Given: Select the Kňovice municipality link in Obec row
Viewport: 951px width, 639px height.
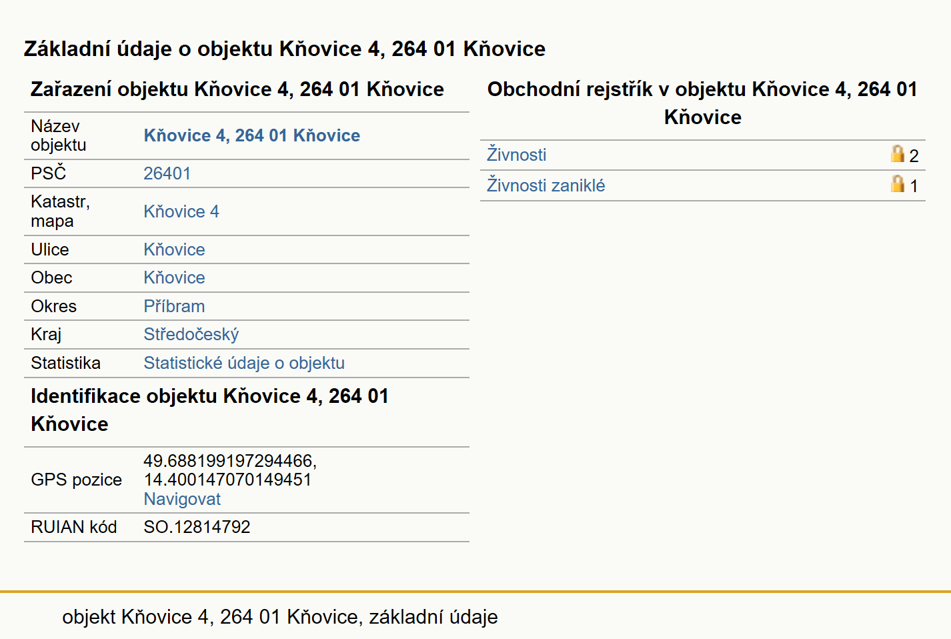Looking at the screenshot, I should 174,277.
